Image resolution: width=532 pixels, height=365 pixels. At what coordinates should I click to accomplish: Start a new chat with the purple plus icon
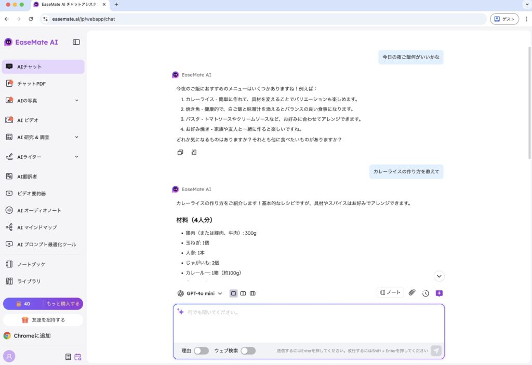pos(439,293)
